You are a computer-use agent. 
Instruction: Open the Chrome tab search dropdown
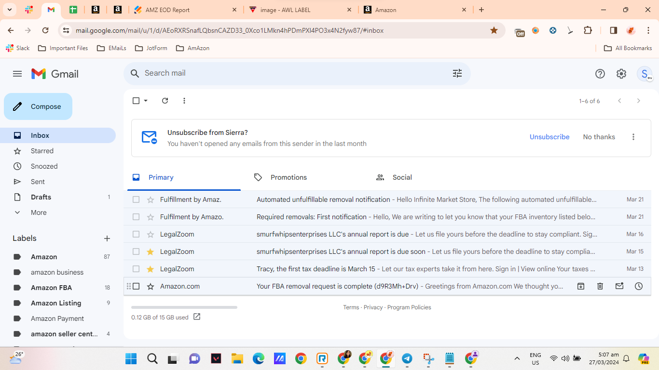(9, 10)
